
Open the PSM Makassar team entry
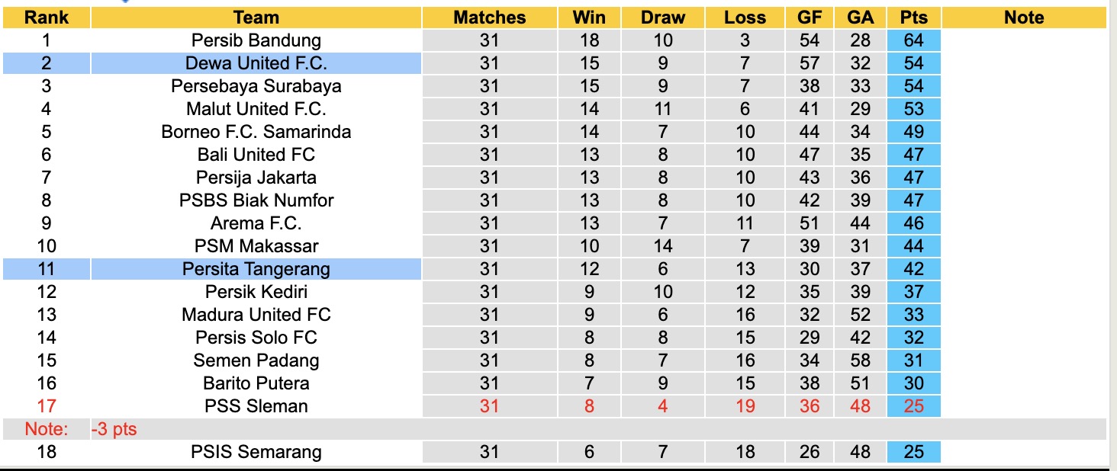click(256, 246)
